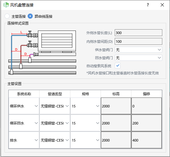Expand the 循环回水 system name dropdown
The height and width of the screenshot is (157, 170).
coord(24,123)
